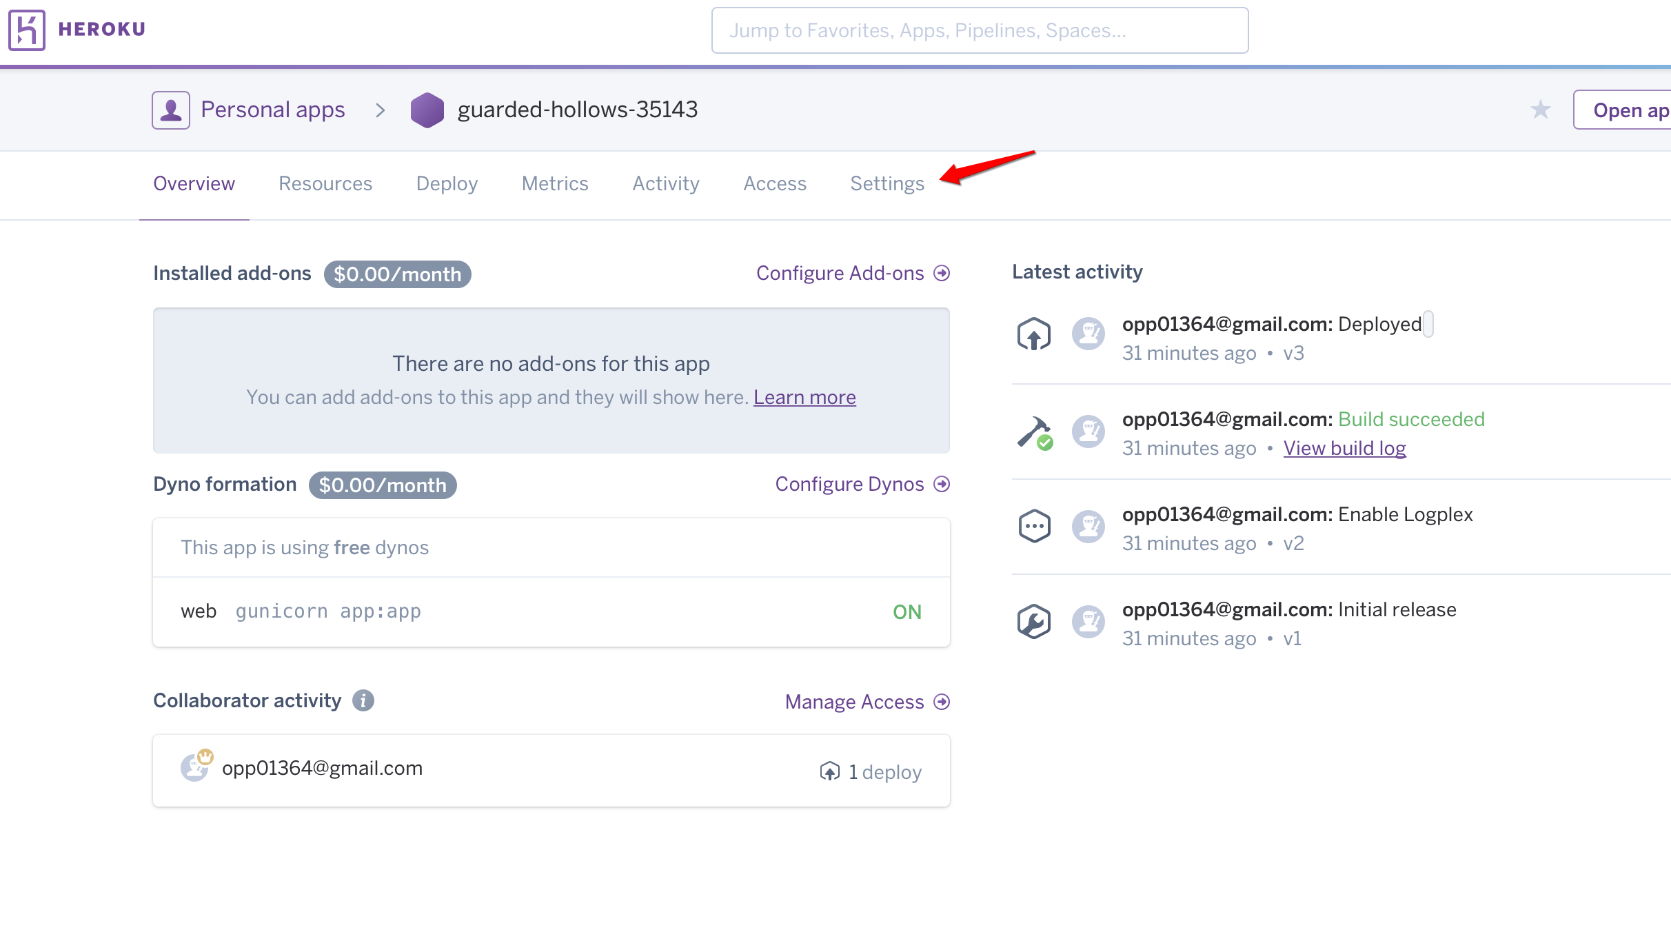Viewport: 1671px width, 943px height.
Task: Go to the Deploy tab
Action: [x=447, y=183]
